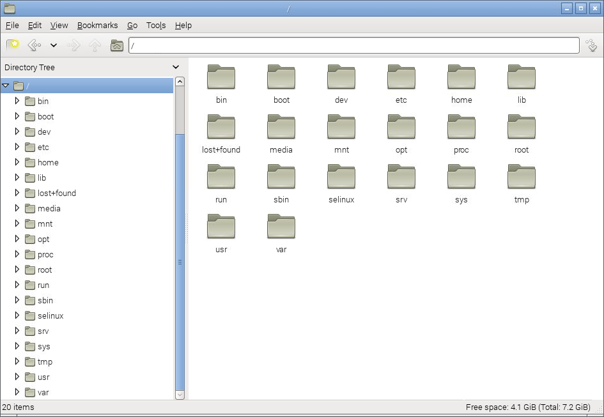Select media in the directory tree
Screen dimensions: 604x417
coord(49,208)
